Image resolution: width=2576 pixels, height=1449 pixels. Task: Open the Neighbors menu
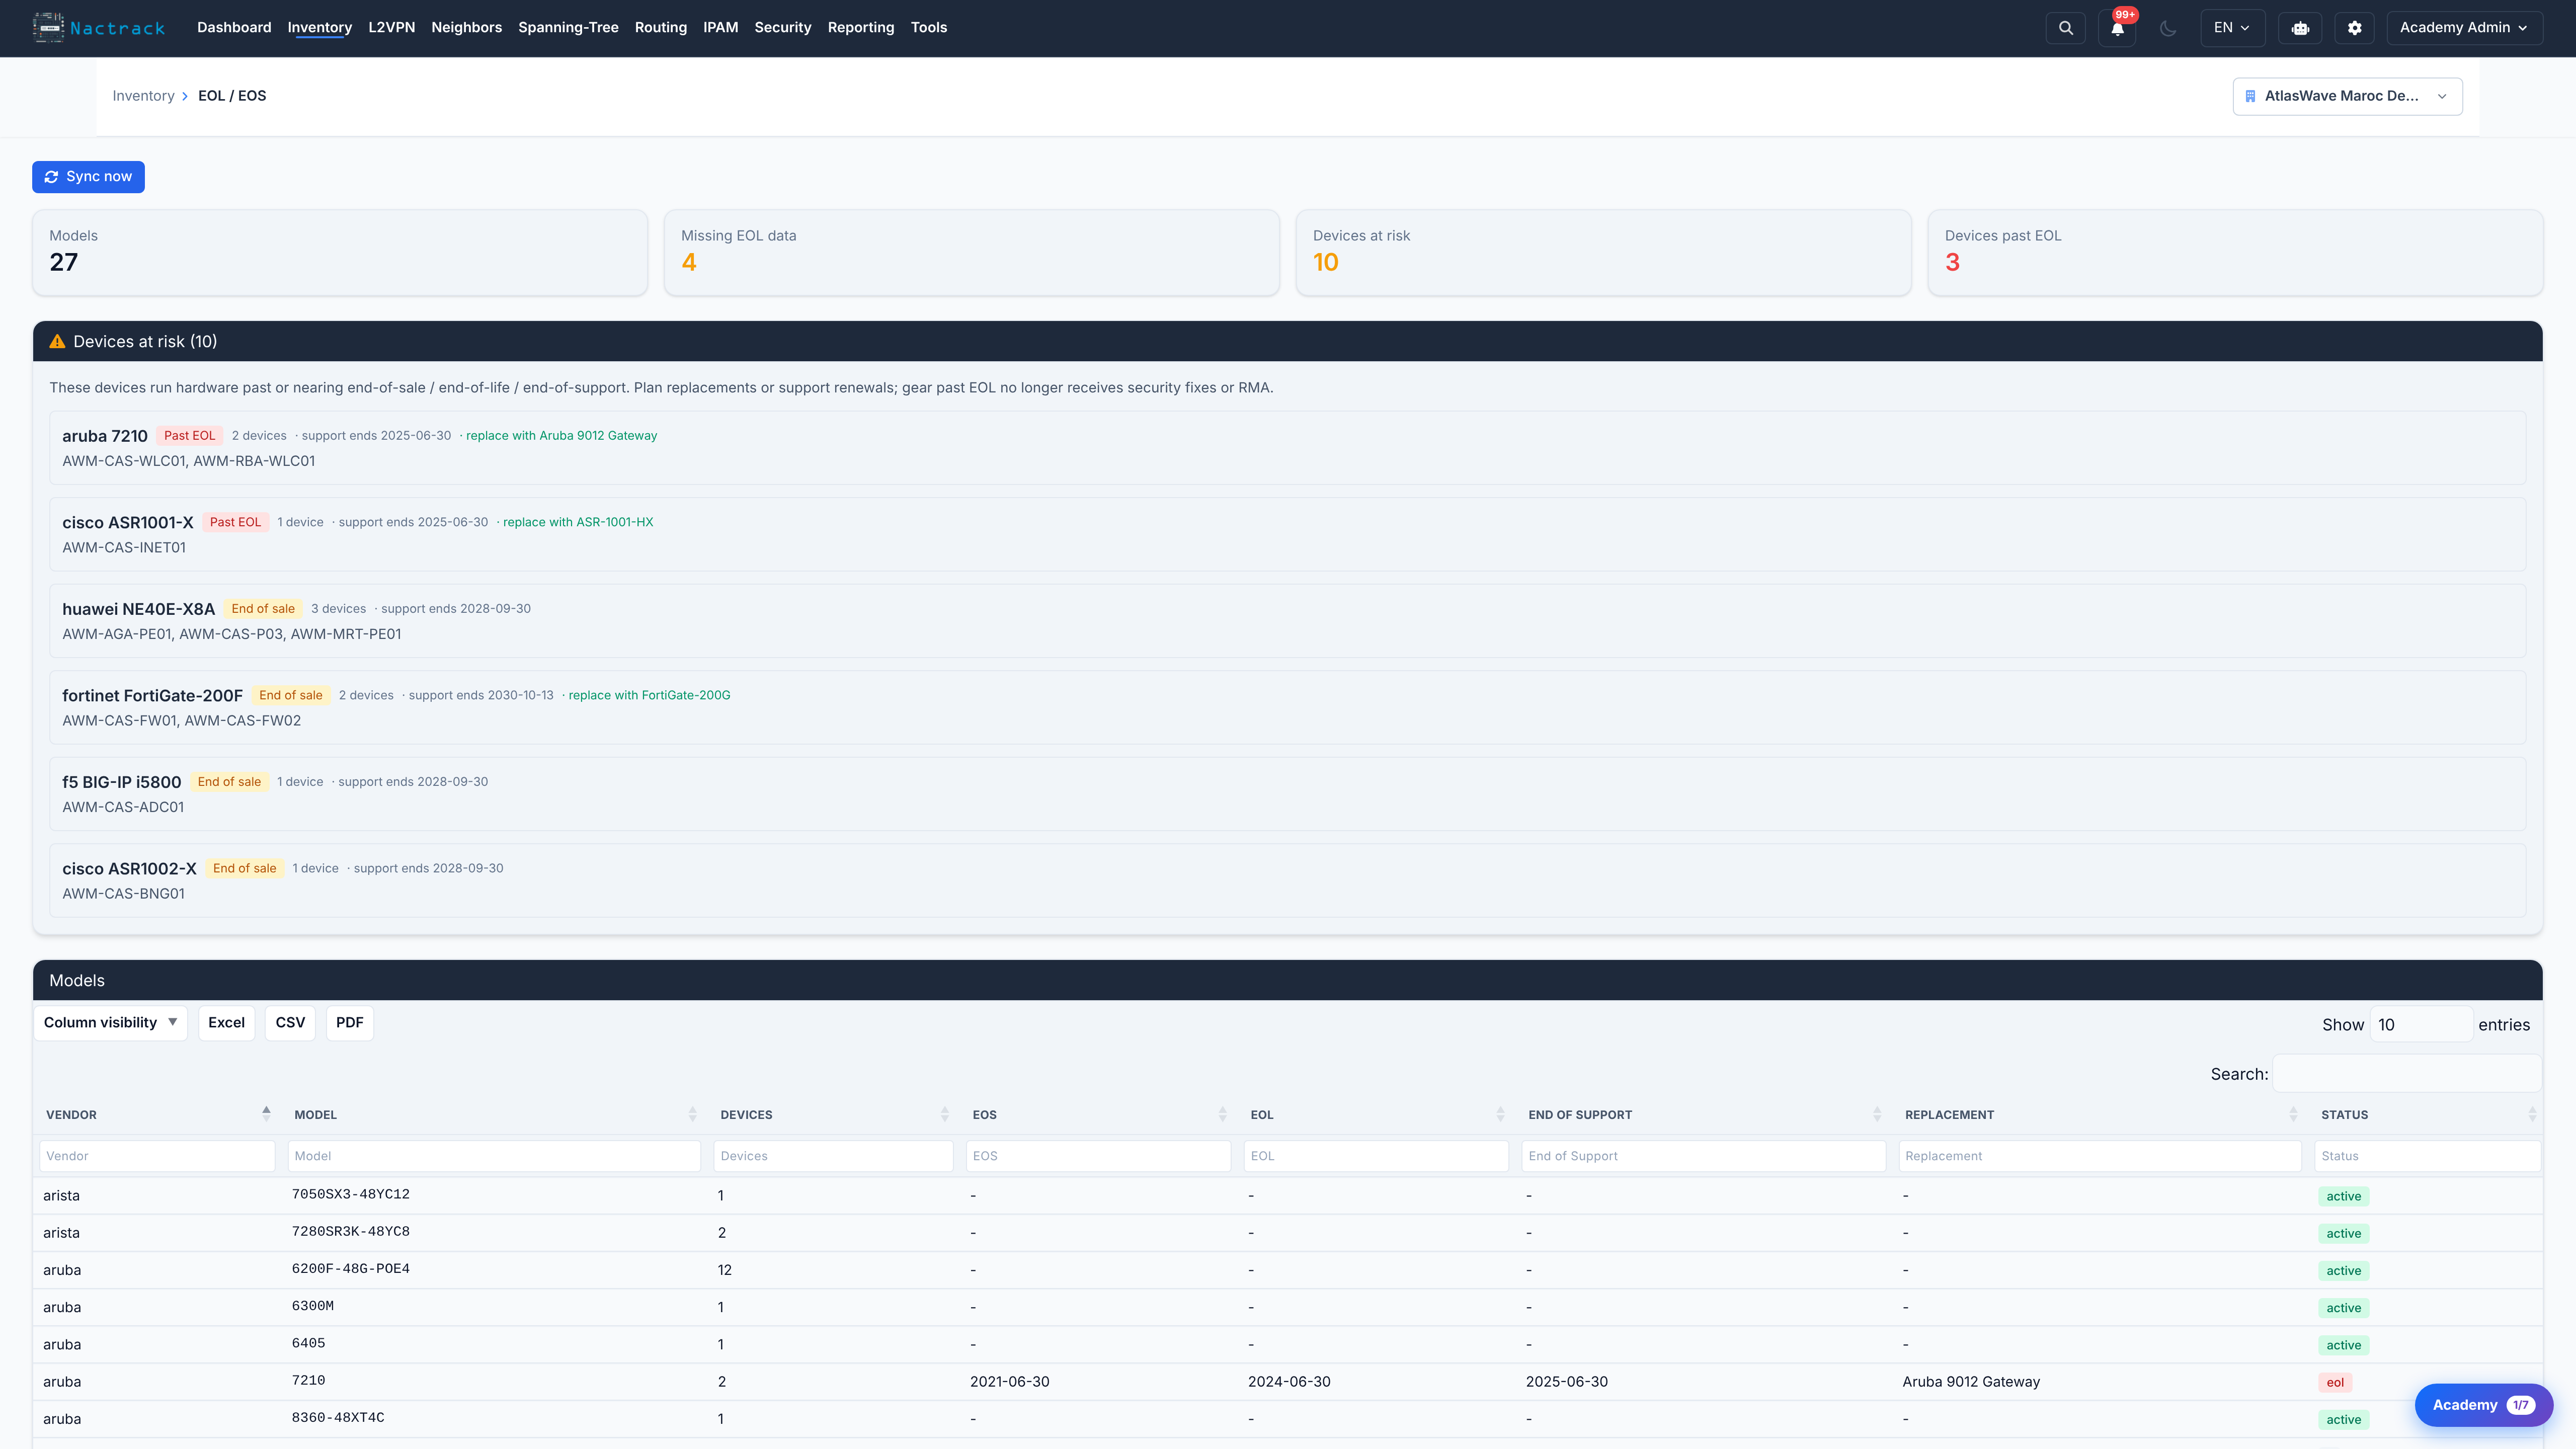tap(466, 28)
